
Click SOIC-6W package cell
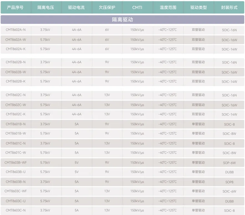(229, 191)
